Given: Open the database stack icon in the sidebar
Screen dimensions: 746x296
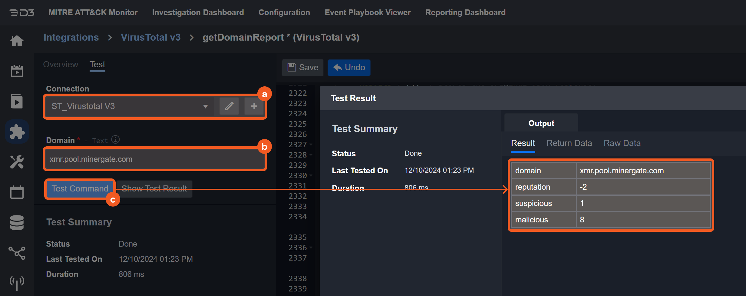Looking at the screenshot, I should point(17,223).
